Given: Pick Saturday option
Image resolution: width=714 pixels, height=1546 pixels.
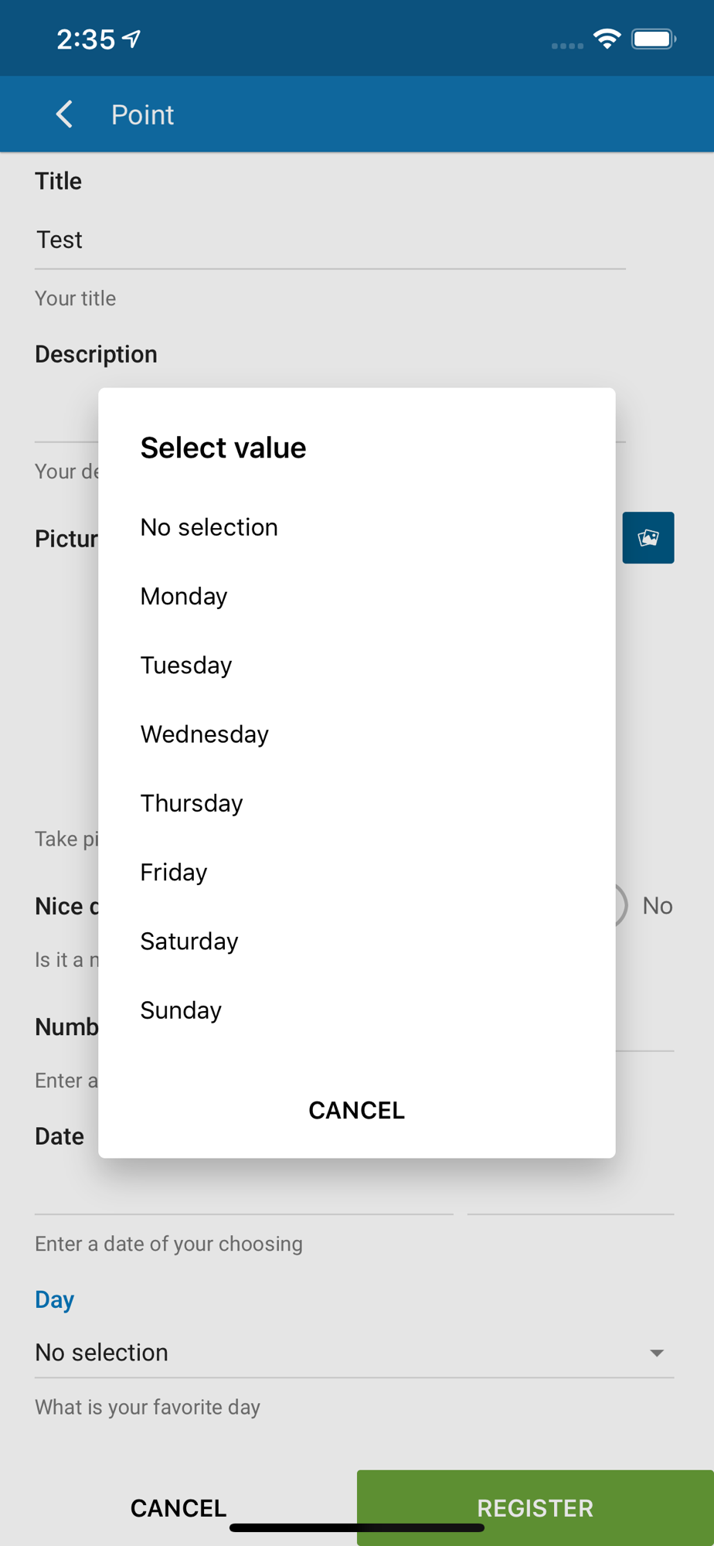Looking at the screenshot, I should [x=357, y=941].
